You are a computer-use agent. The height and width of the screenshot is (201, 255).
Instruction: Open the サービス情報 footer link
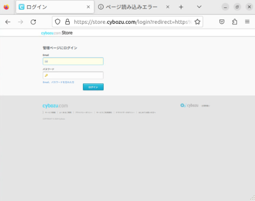point(50,112)
